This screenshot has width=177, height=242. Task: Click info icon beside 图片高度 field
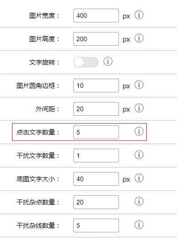tap(139, 38)
